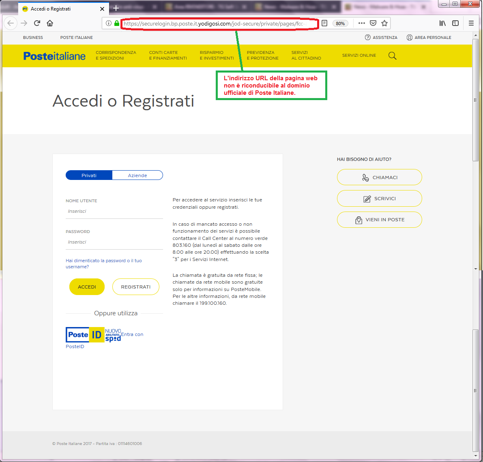Screen dimensions: 483x462
Task: Open Conti Carte e Finanziamenti menu
Action: coord(168,56)
